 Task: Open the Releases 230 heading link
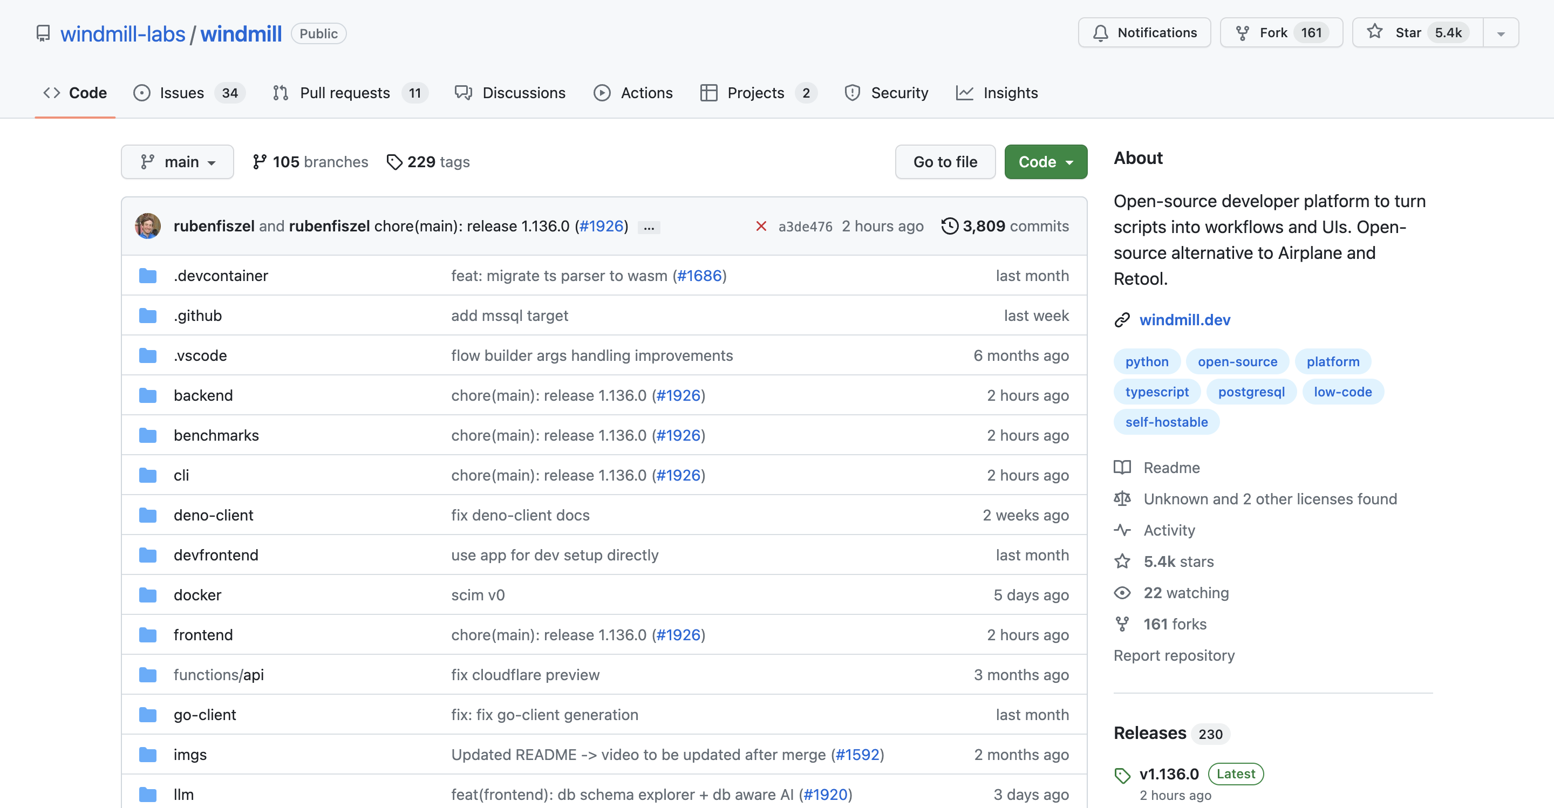[x=1171, y=733]
